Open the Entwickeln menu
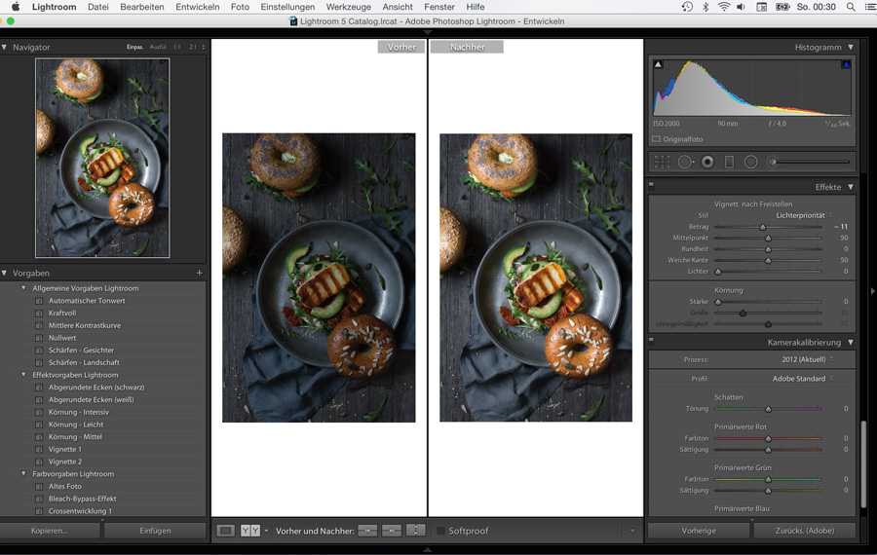Viewport: 877px width, 555px height. click(x=197, y=7)
